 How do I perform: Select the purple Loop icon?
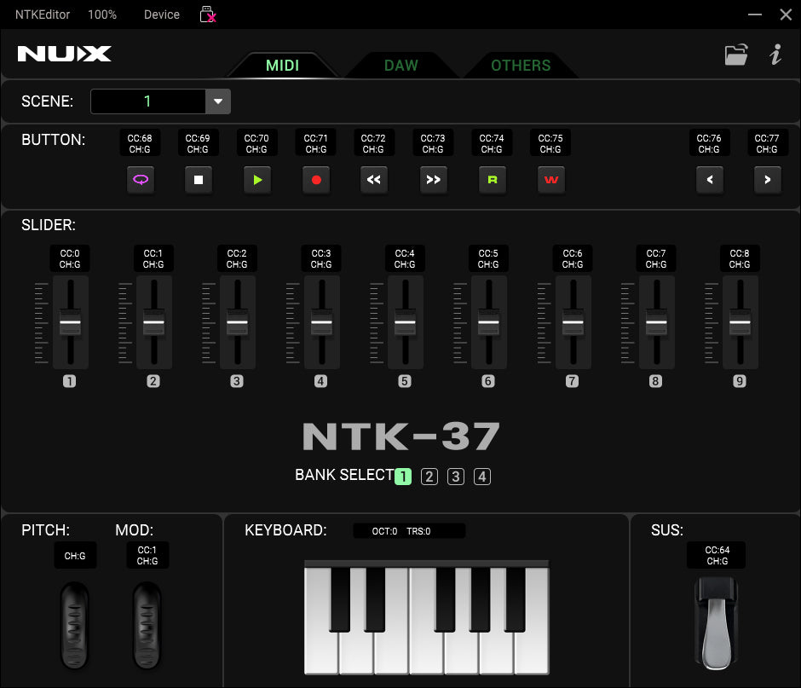(x=140, y=179)
